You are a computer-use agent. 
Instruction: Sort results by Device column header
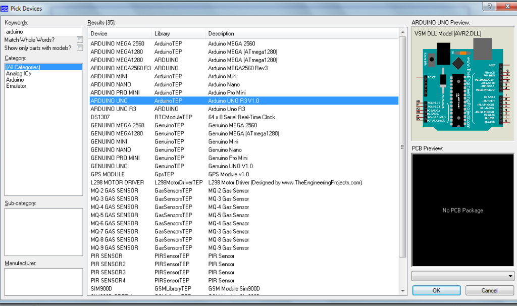tap(119, 34)
